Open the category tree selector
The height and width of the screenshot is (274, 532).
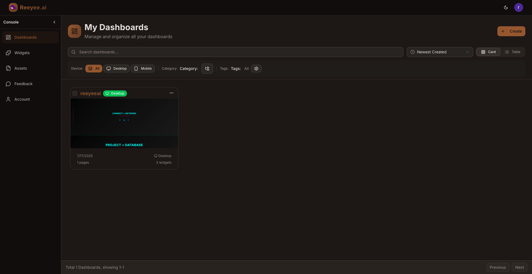point(207,69)
